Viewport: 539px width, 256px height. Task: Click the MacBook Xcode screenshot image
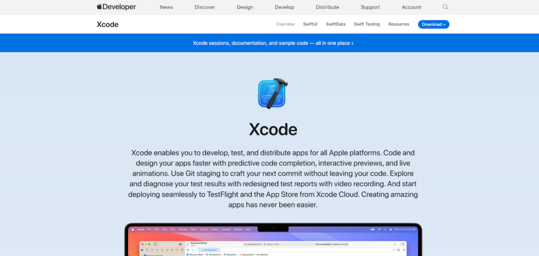click(273, 240)
